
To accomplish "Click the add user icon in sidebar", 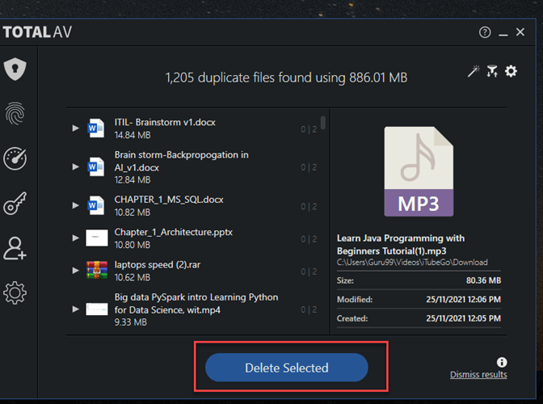I will click(x=15, y=248).
